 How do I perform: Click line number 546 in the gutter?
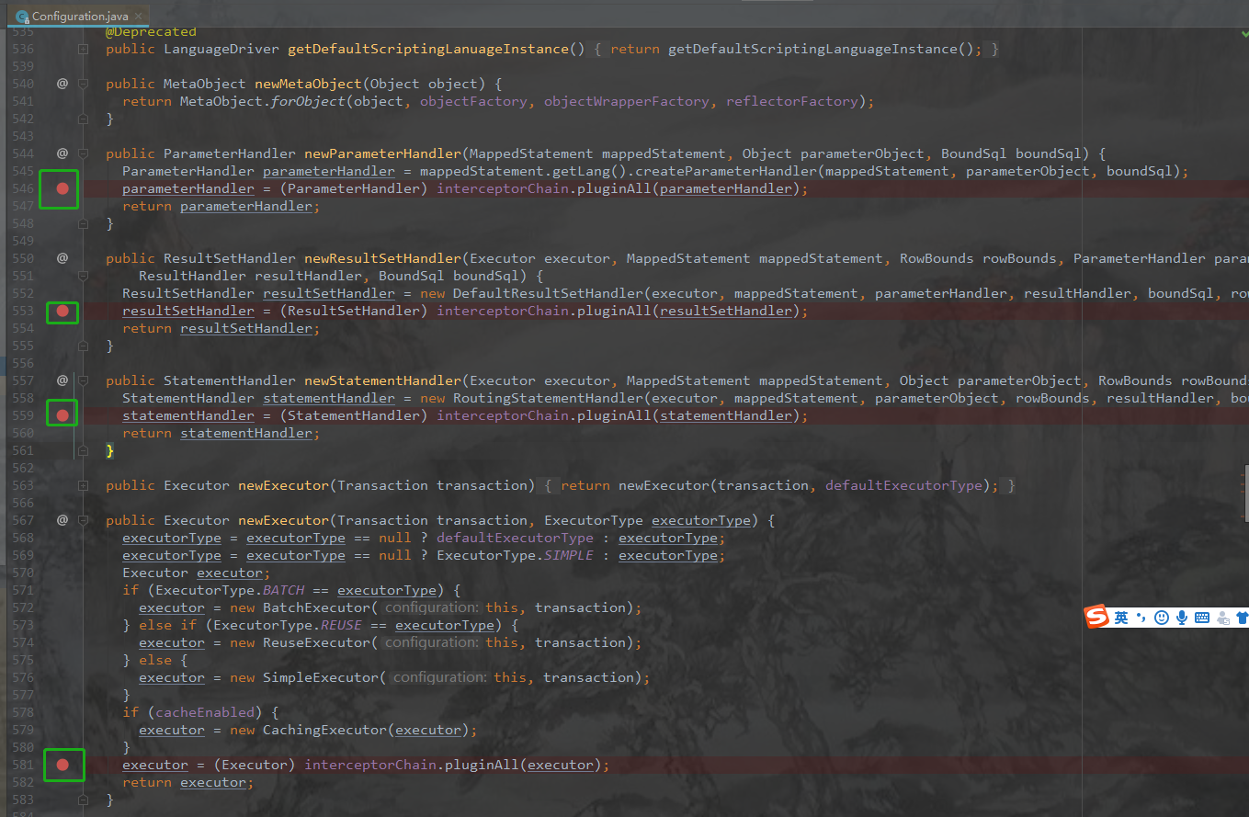pos(23,188)
